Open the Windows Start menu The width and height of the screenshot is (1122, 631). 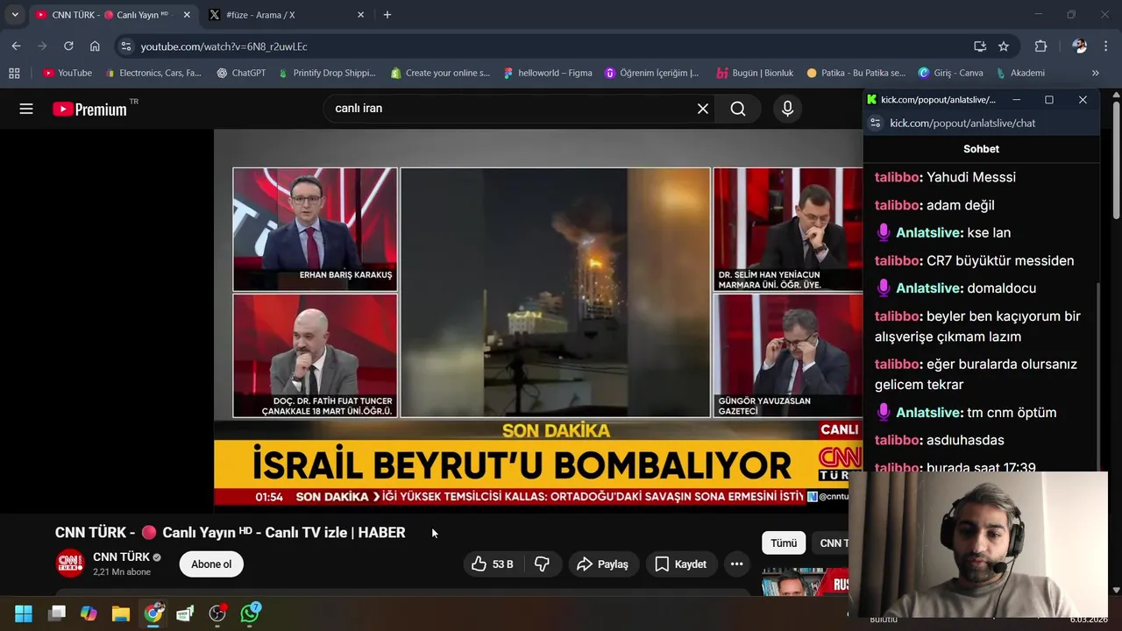click(24, 613)
